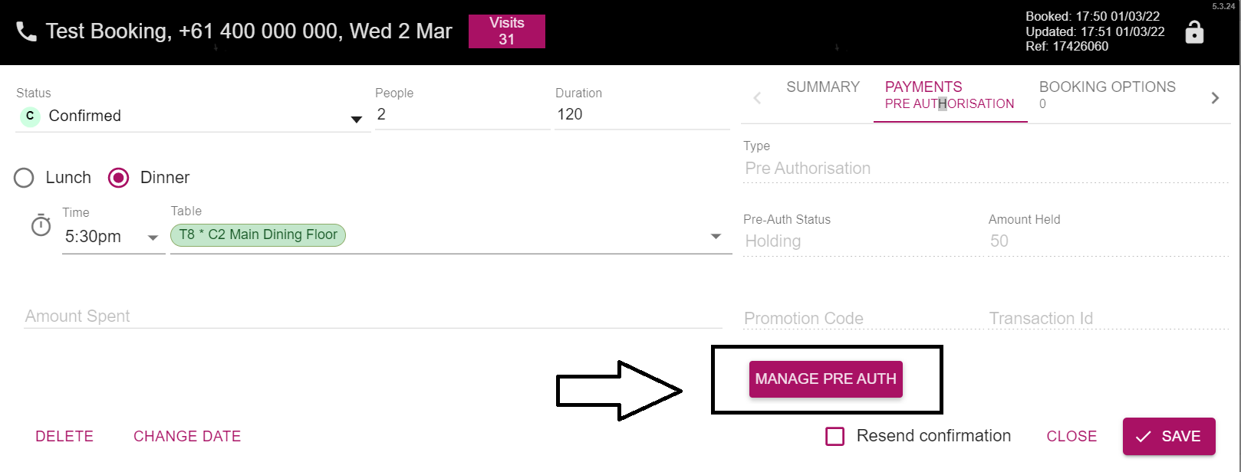Image resolution: width=1241 pixels, height=472 pixels.
Task: Click the stopwatch icon next to Time
Action: (40, 226)
